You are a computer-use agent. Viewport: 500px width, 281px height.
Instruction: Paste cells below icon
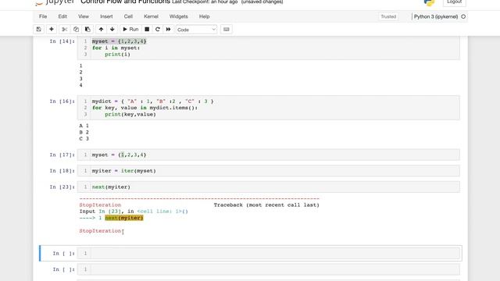coord(87,30)
